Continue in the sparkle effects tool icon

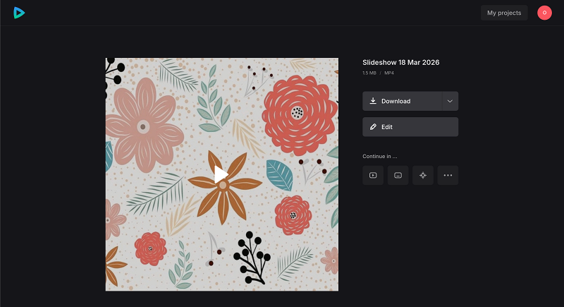(423, 175)
